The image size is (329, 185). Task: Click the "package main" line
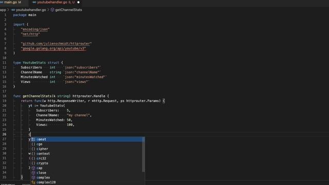pos(25,15)
